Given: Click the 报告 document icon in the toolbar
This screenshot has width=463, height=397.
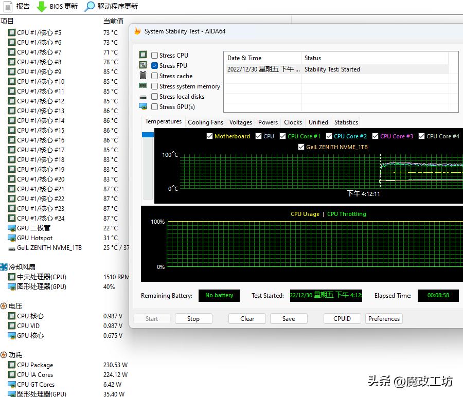Looking at the screenshot, I should [7, 7].
